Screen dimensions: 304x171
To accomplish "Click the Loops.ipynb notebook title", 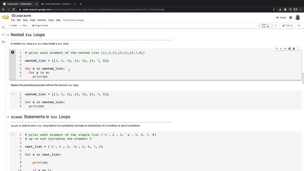I will [x=23, y=16].
